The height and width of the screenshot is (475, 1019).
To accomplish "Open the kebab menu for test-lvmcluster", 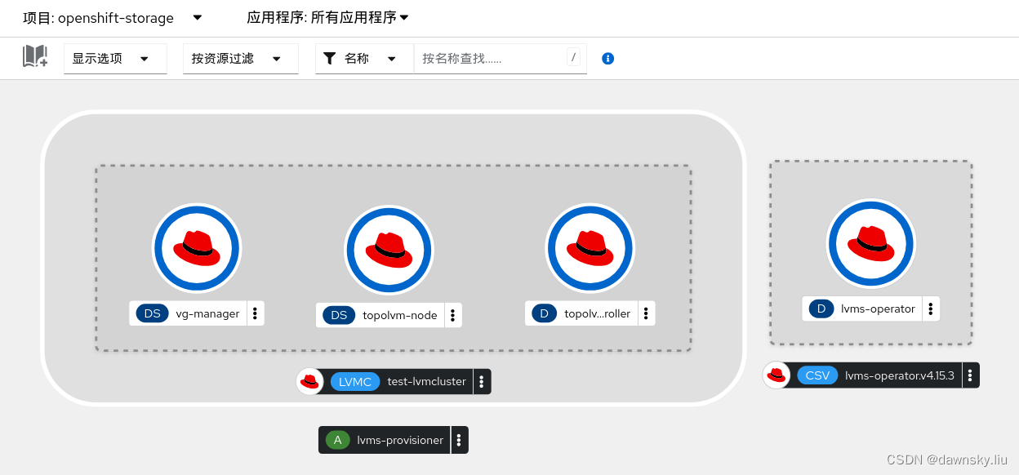I will coord(482,381).
